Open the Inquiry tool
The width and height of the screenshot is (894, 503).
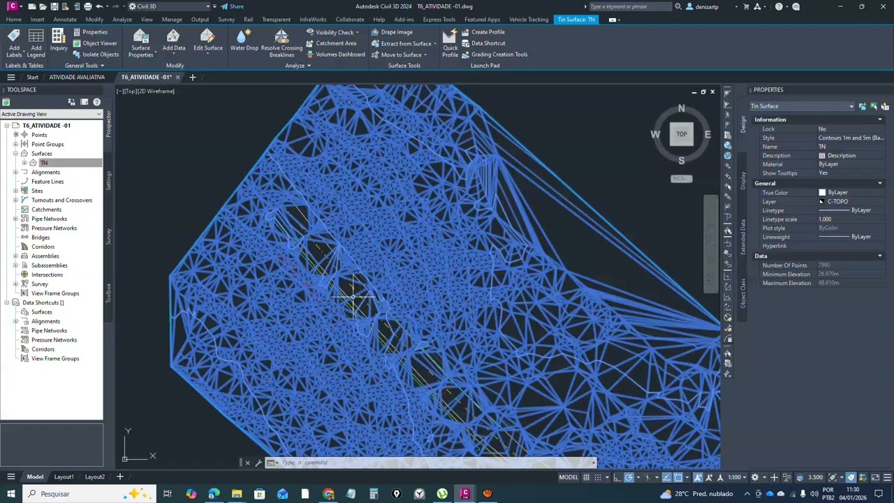(59, 41)
